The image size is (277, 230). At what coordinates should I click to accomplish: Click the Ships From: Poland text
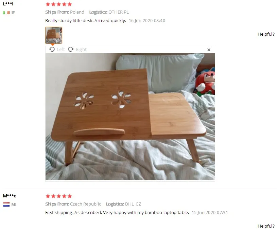pos(65,12)
